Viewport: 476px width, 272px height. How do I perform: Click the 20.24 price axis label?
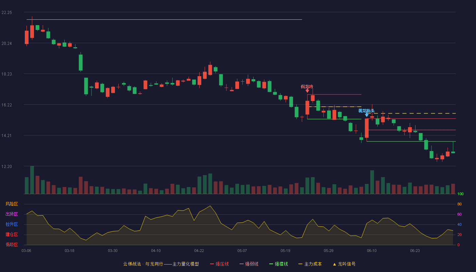click(6, 44)
